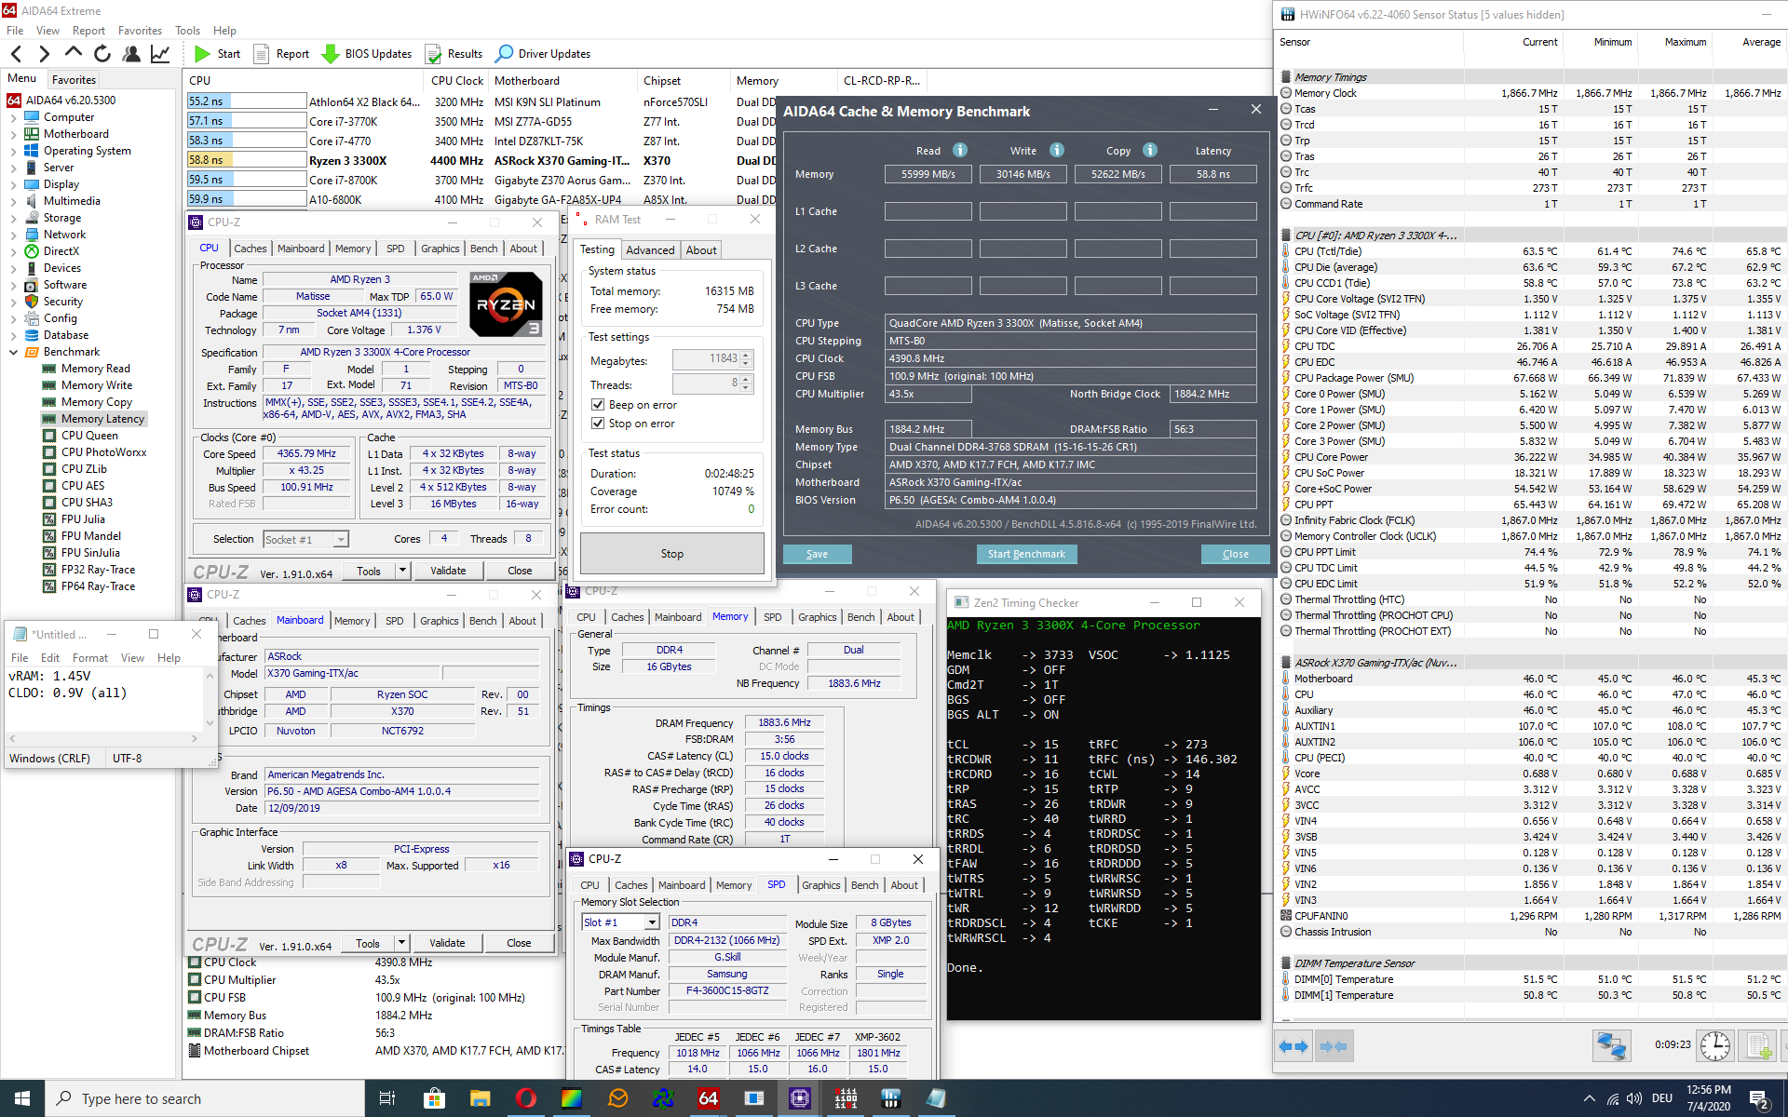1788x1117 pixels.
Task: Click Start Benchmark button
Action: coord(1025,554)
